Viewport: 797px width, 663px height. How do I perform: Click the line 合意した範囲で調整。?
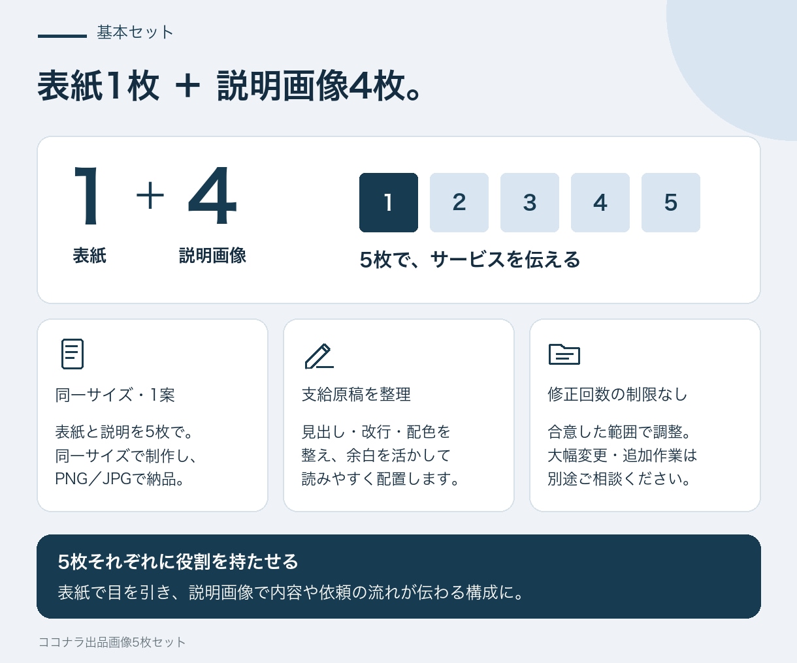(620, 432)
